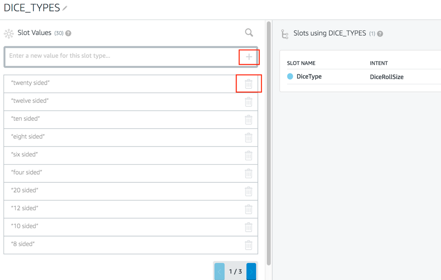
Task: Click the plus icon to add value
Action: pyautogui.click(x=249, y=57)
